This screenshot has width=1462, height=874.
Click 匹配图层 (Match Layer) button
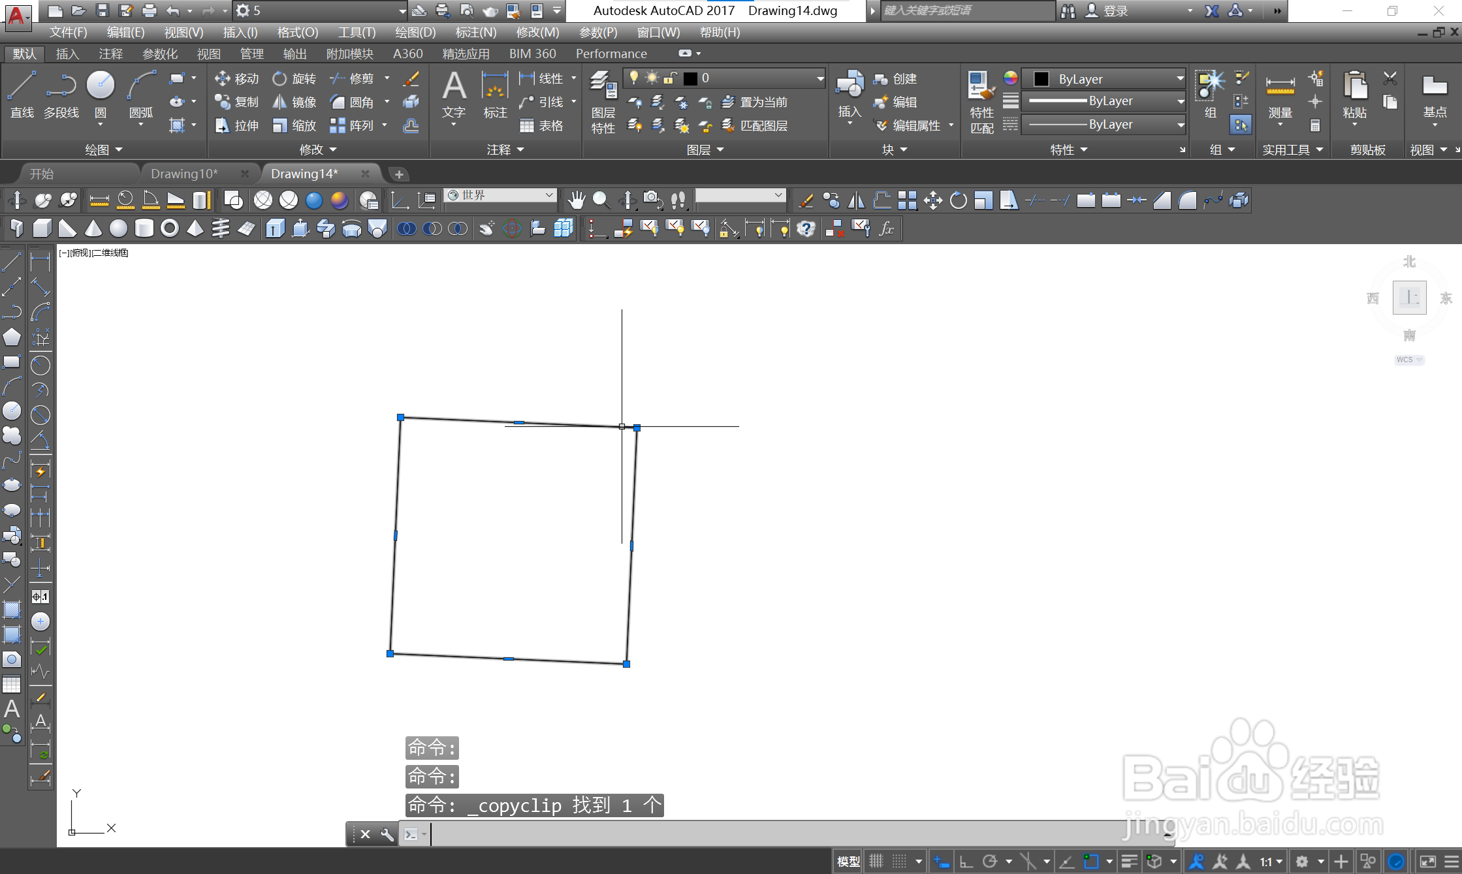[754, 125]
